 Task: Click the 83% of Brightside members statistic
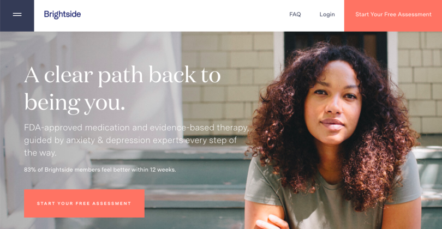(100, 170)
